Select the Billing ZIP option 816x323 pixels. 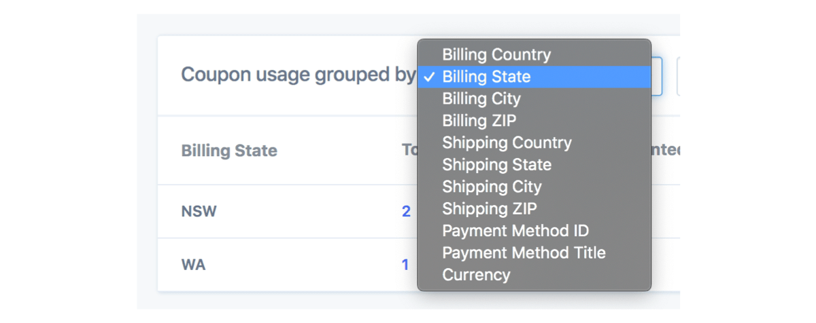(x=479, y=121)
